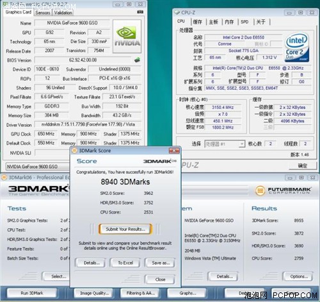Click the Futuremark Corporation logo
Image resolution: width=320 pixels, height=302 pixels.
click(283, 190)
